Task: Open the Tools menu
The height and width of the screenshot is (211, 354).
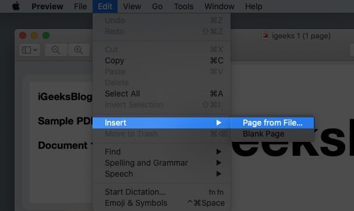Action: tap(183, 6)
